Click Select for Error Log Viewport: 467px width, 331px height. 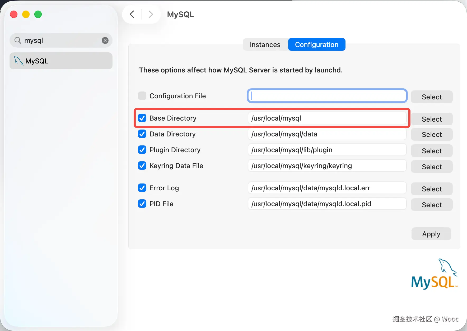click(432, 189)
